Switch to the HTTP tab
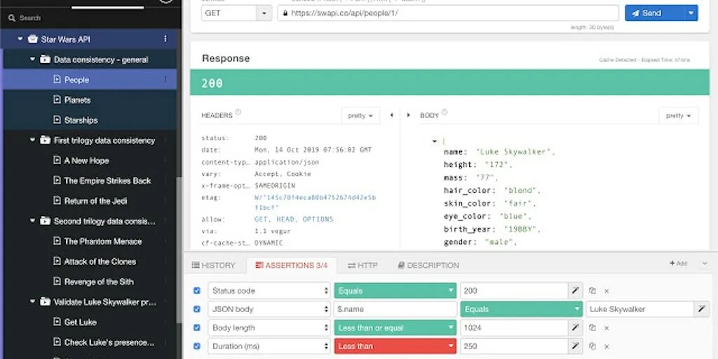Image resolution: width=718 pixels, height=359 pixels. pyautogui.click(x=363, y=265)
